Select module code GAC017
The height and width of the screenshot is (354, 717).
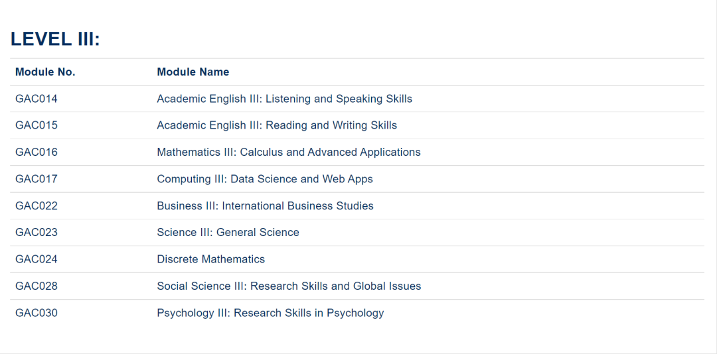pos(37,179)
